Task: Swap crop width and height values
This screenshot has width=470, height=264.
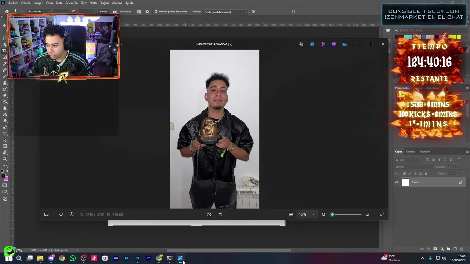Action: coord(73,11)
